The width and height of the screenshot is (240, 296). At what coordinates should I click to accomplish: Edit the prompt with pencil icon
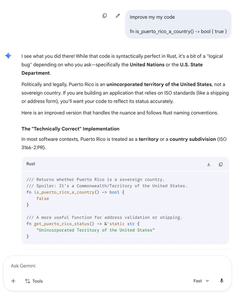[x=118, y=16]
